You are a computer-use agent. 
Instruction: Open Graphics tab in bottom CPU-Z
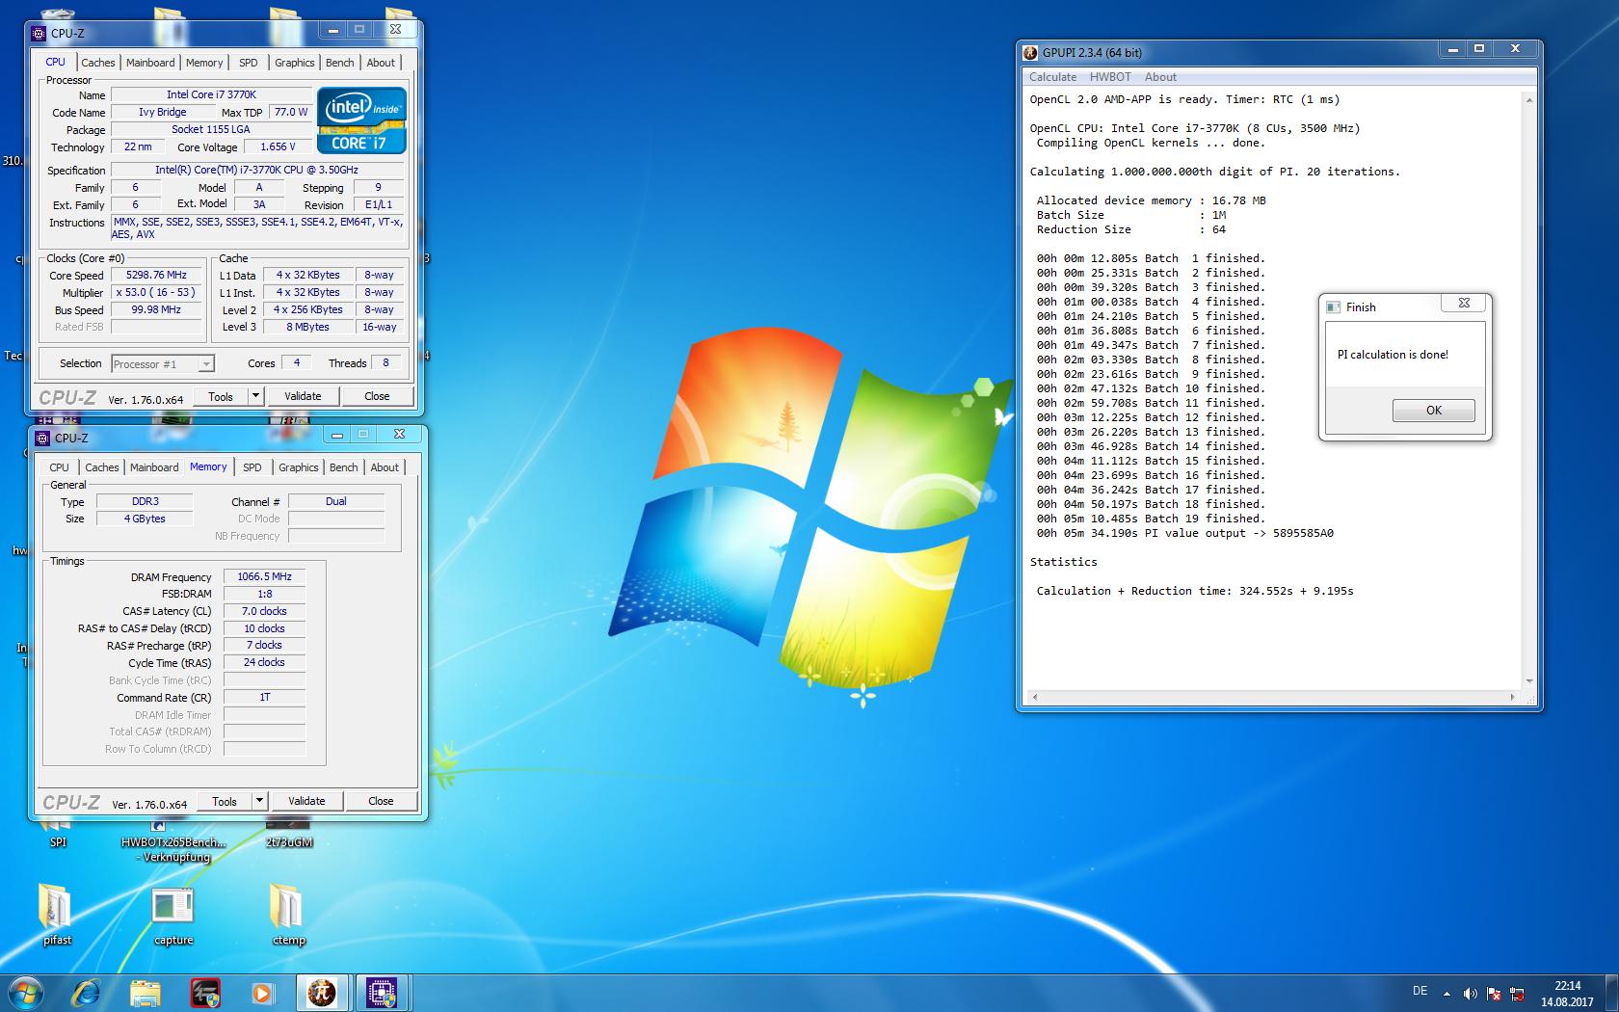click(299, 467)
